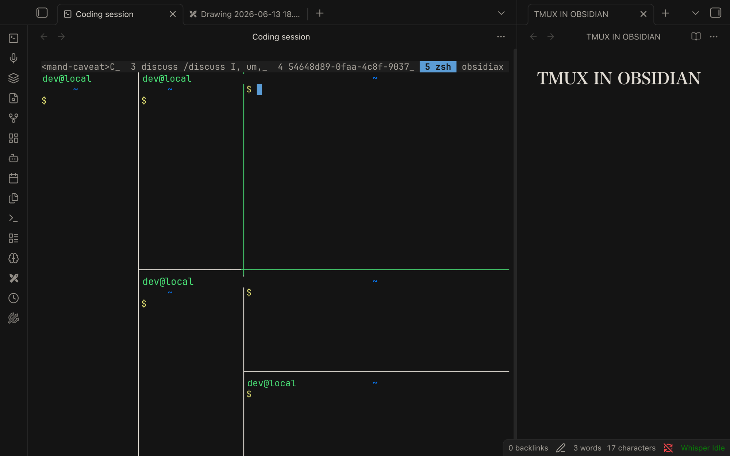The height and width of the screenshot is (456, 730).
Task: Toggle reading view book icon
Action: [696, 37]
